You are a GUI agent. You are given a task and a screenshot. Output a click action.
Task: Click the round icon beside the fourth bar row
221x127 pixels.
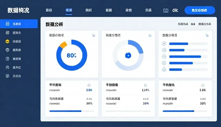point(164,63)
